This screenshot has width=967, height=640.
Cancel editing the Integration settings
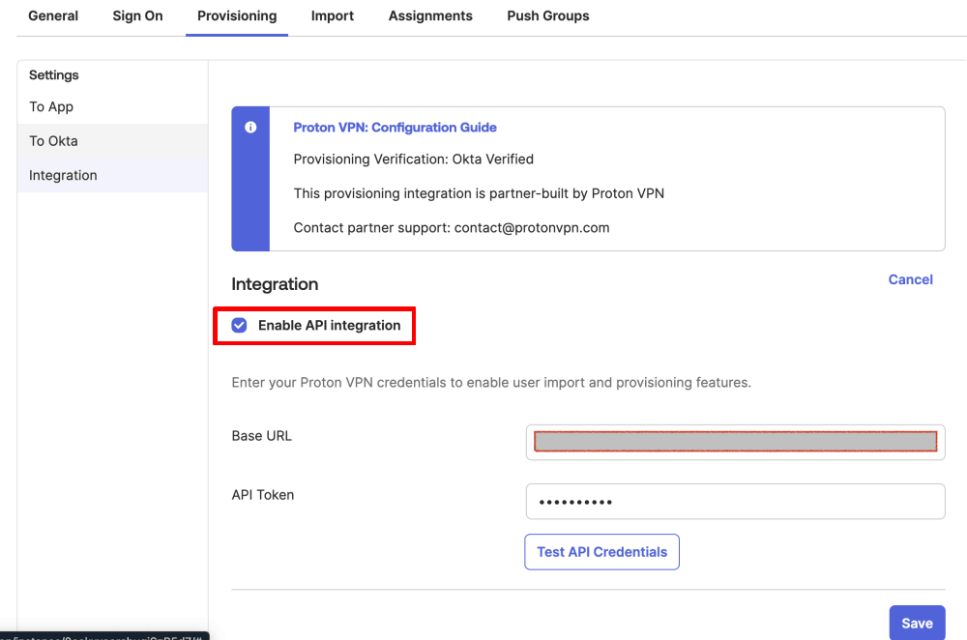pyautogui.click(x=910, y=279)
